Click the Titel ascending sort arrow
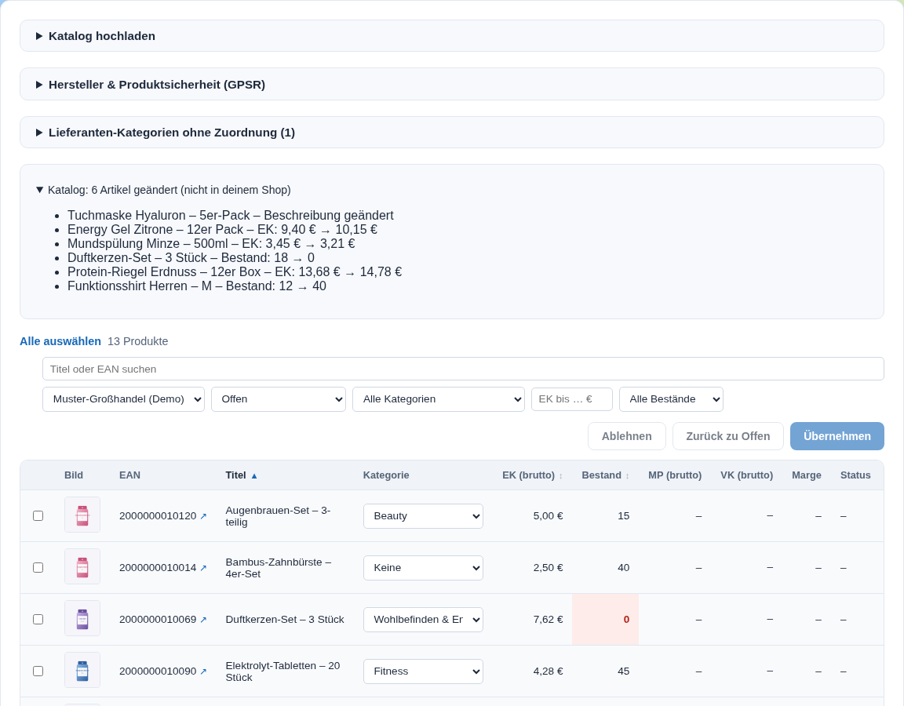904x706 pixels. [x=254, y=475]
